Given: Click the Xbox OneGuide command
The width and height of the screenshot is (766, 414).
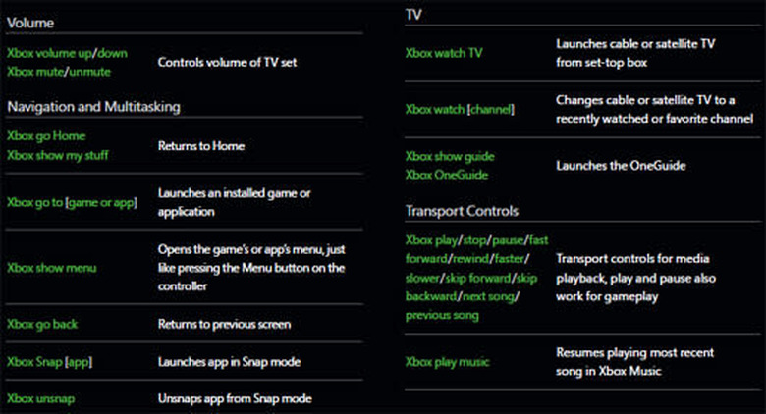Looking at the screenshot, I should (446, 175).
